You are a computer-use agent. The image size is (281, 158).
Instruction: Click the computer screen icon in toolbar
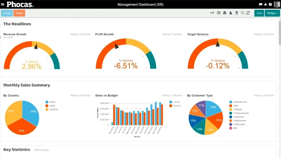tap(224, 13)
